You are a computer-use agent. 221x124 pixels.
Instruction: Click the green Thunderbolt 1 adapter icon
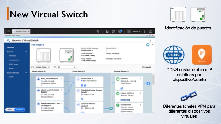(118, 105)
